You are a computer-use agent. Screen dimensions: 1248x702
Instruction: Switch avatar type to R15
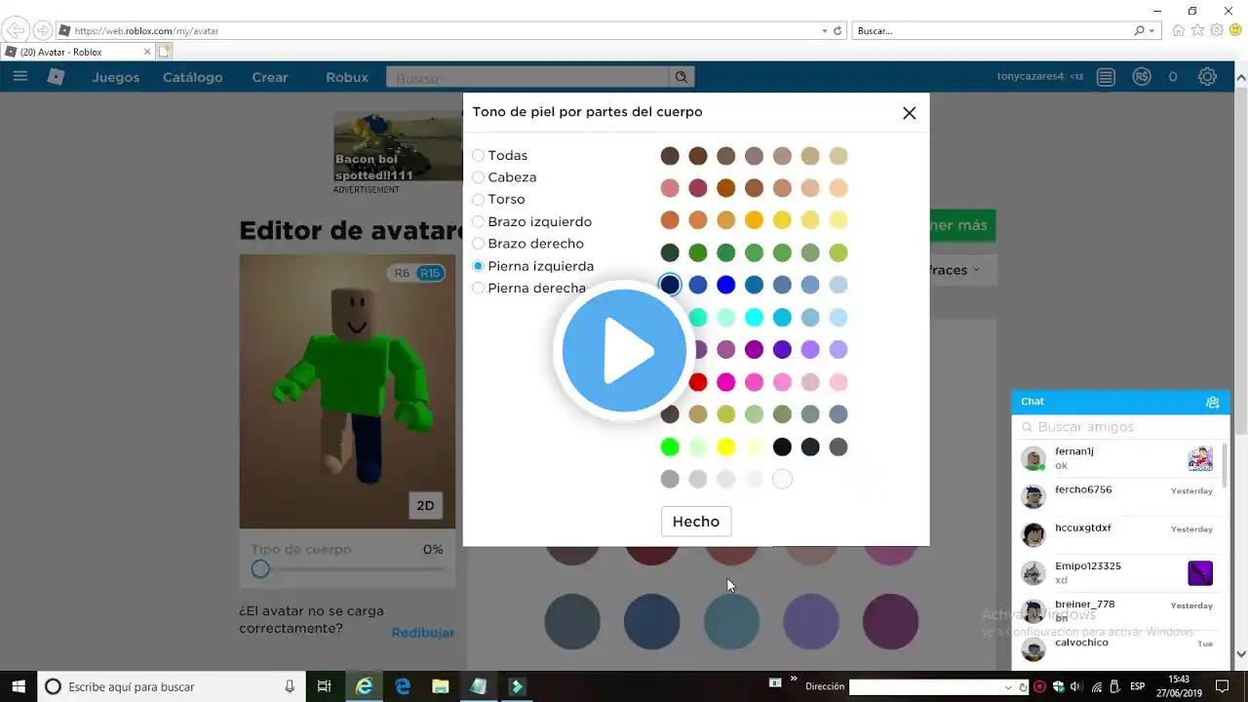click(x=430, y=273)
